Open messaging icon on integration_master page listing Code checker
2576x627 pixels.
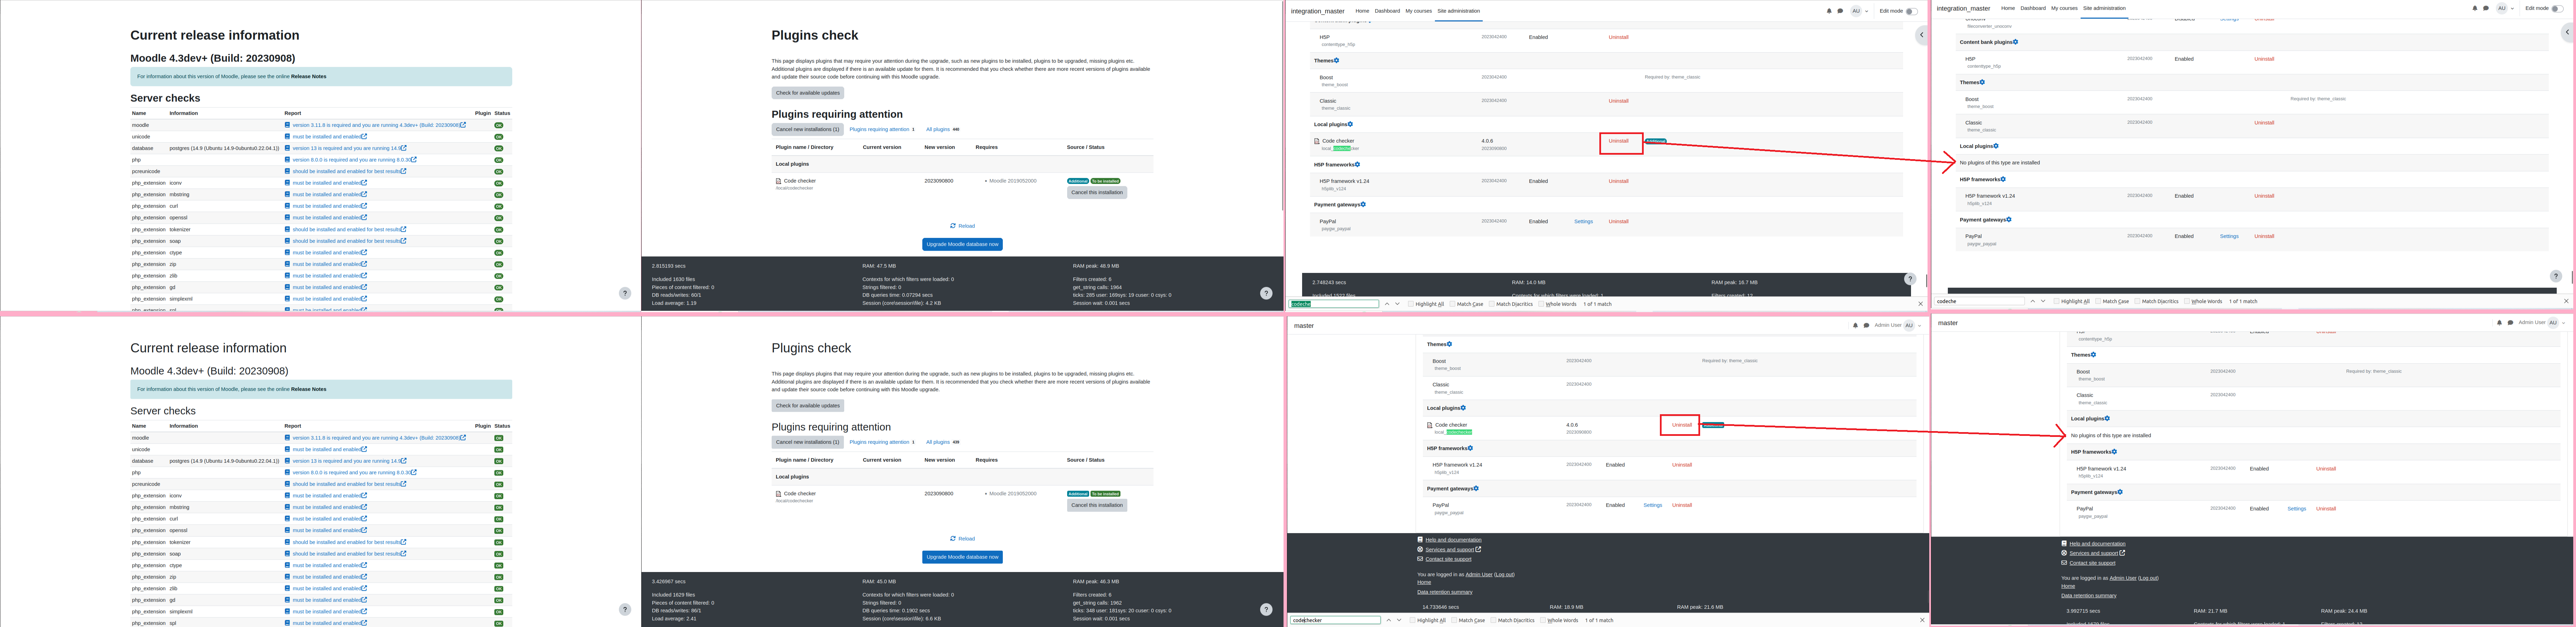click(1840, 11)
